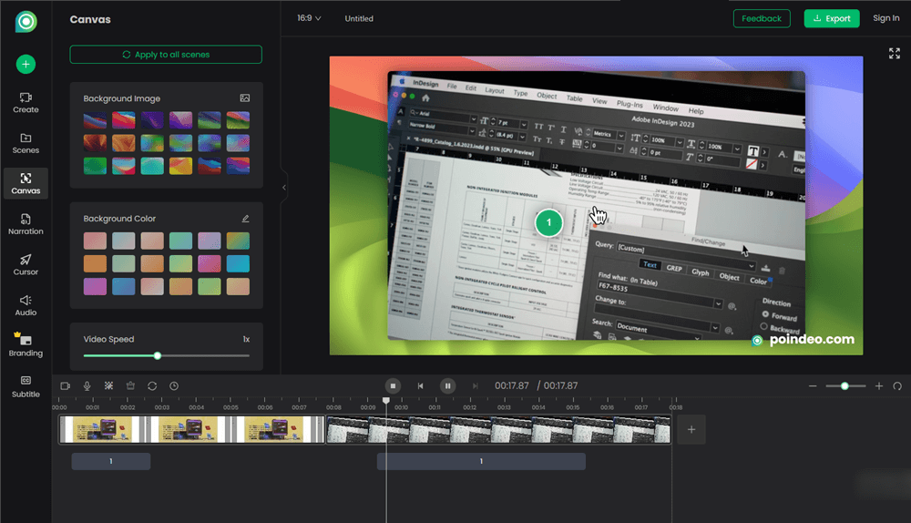Open the Narration panel in sidebar

point(26,223)
